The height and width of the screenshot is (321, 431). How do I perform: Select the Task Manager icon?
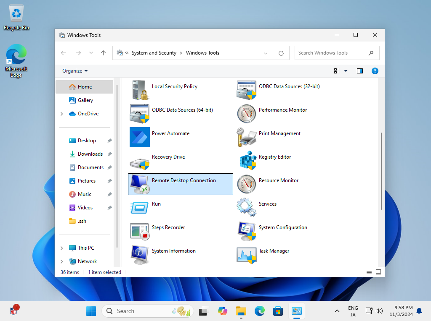click(x=247, y=255)
